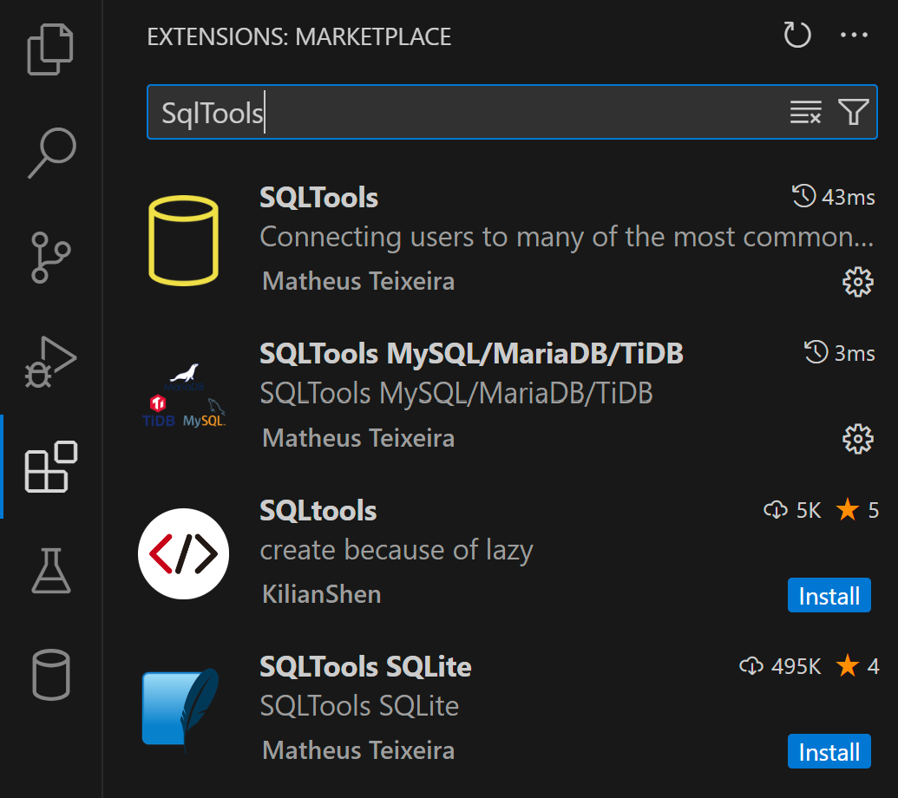Select the SQLTools SQLite bold title

365,667
